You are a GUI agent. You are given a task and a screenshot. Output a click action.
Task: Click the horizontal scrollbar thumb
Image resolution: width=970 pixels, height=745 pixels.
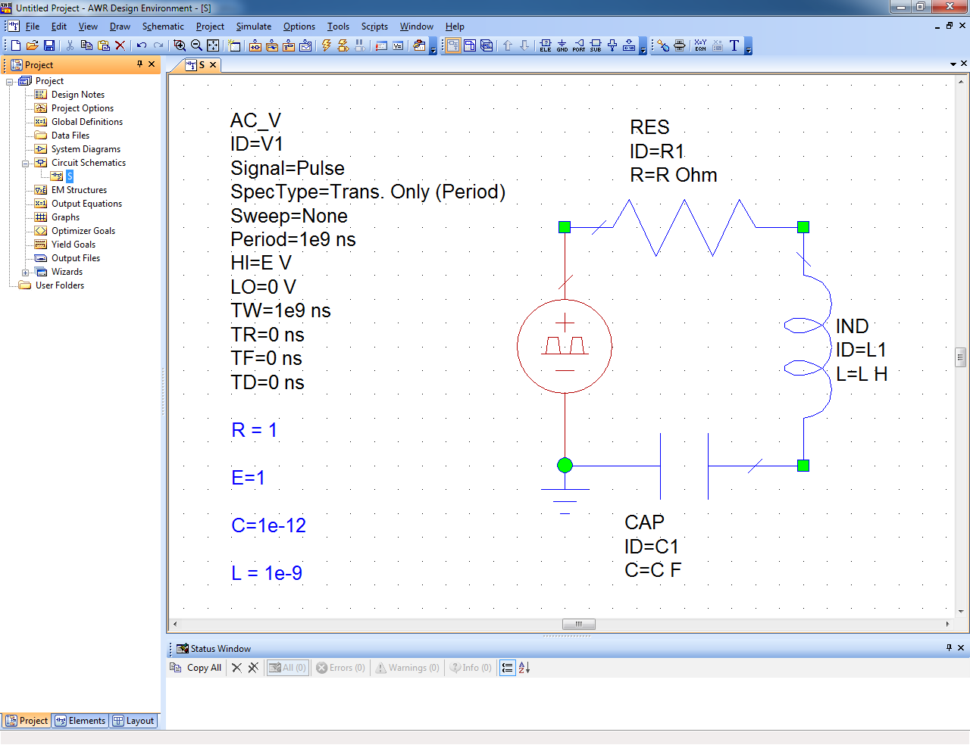click(579, 625)
